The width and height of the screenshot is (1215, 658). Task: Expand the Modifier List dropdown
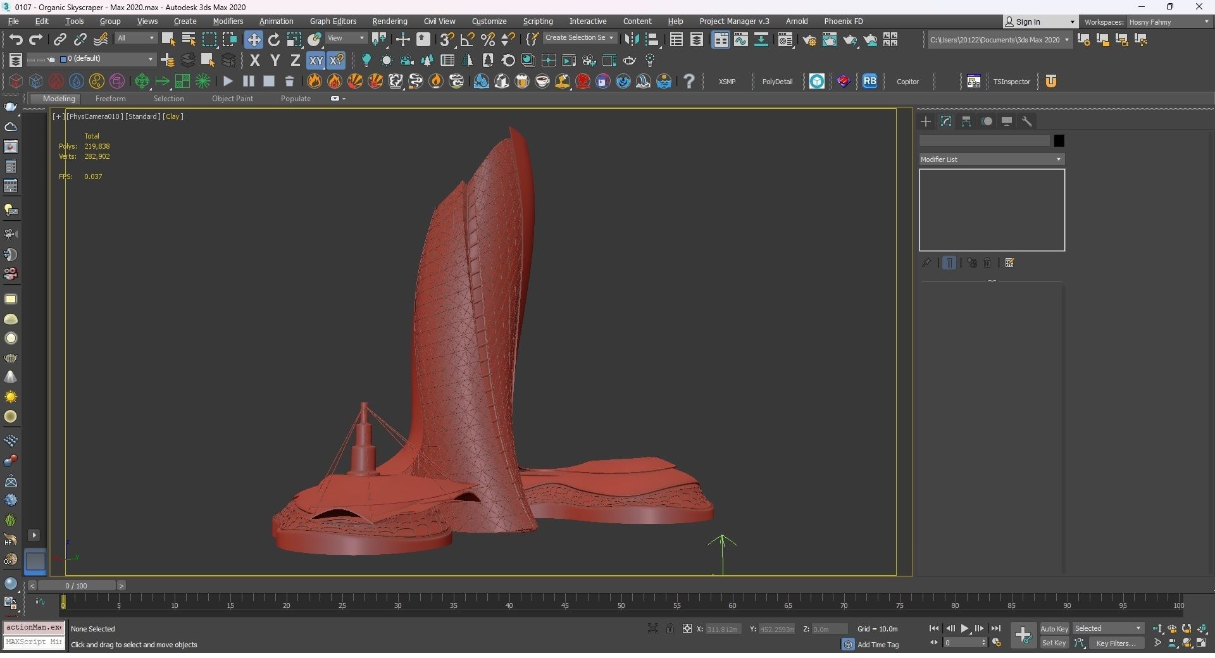pos(991,159)
